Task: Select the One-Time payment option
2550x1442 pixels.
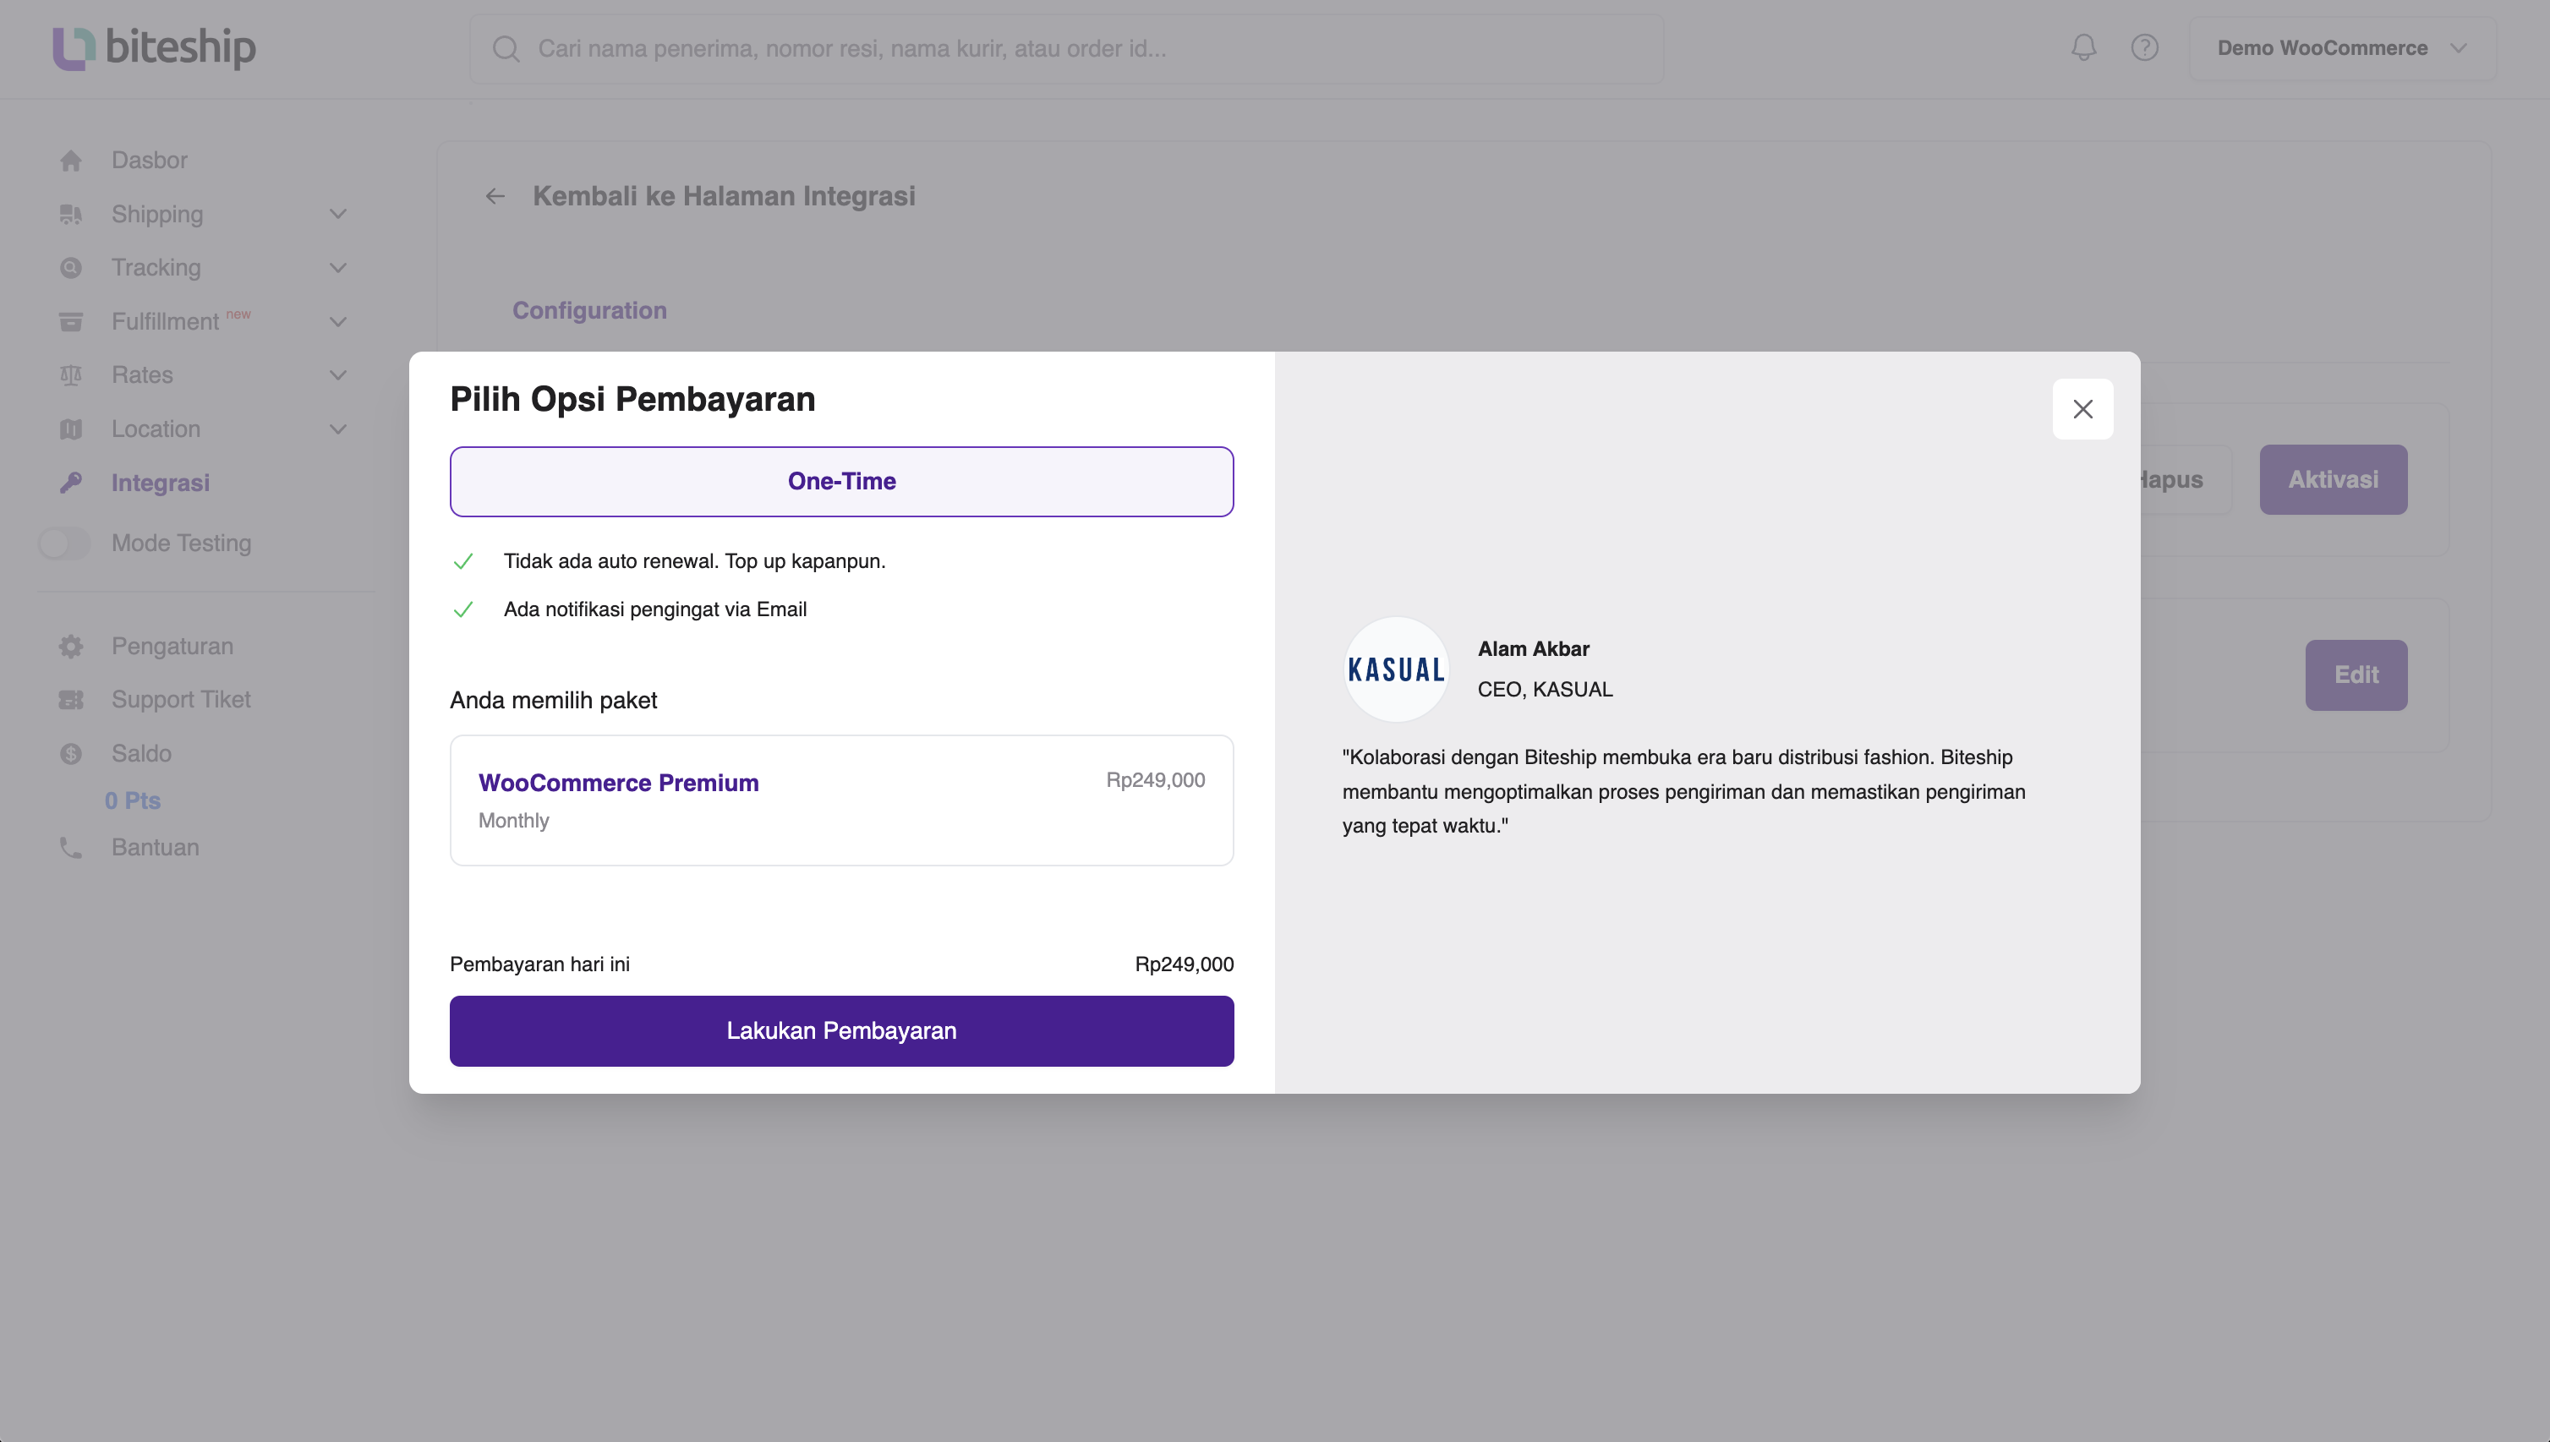Action: pos(841,481)
